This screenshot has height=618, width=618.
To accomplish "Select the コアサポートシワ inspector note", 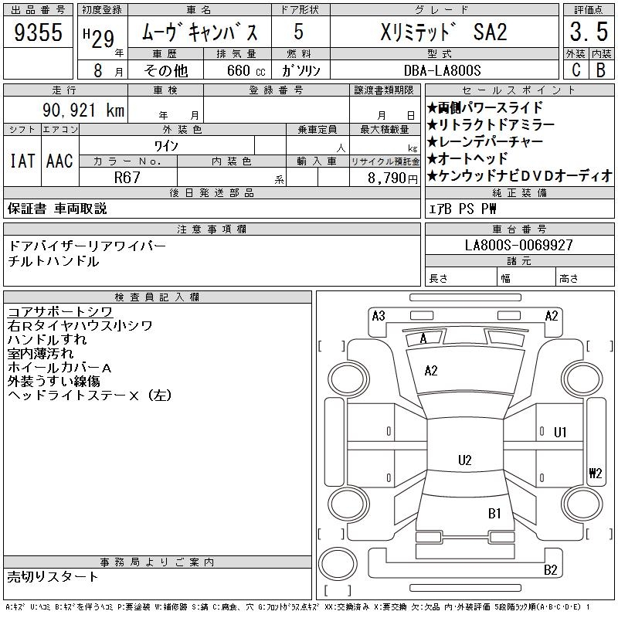I will (60, 311).
